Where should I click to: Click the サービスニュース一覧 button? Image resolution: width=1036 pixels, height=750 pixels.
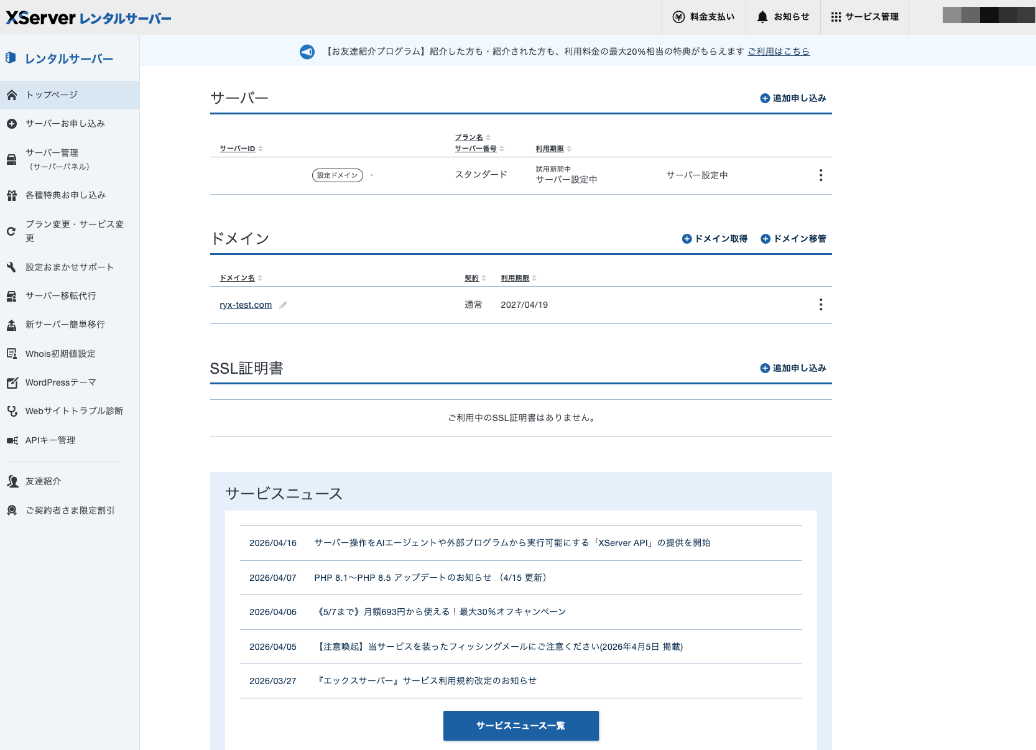click(521, 726)
